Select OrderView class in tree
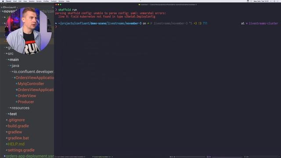The image size is (281, 158). pos(27,96)
